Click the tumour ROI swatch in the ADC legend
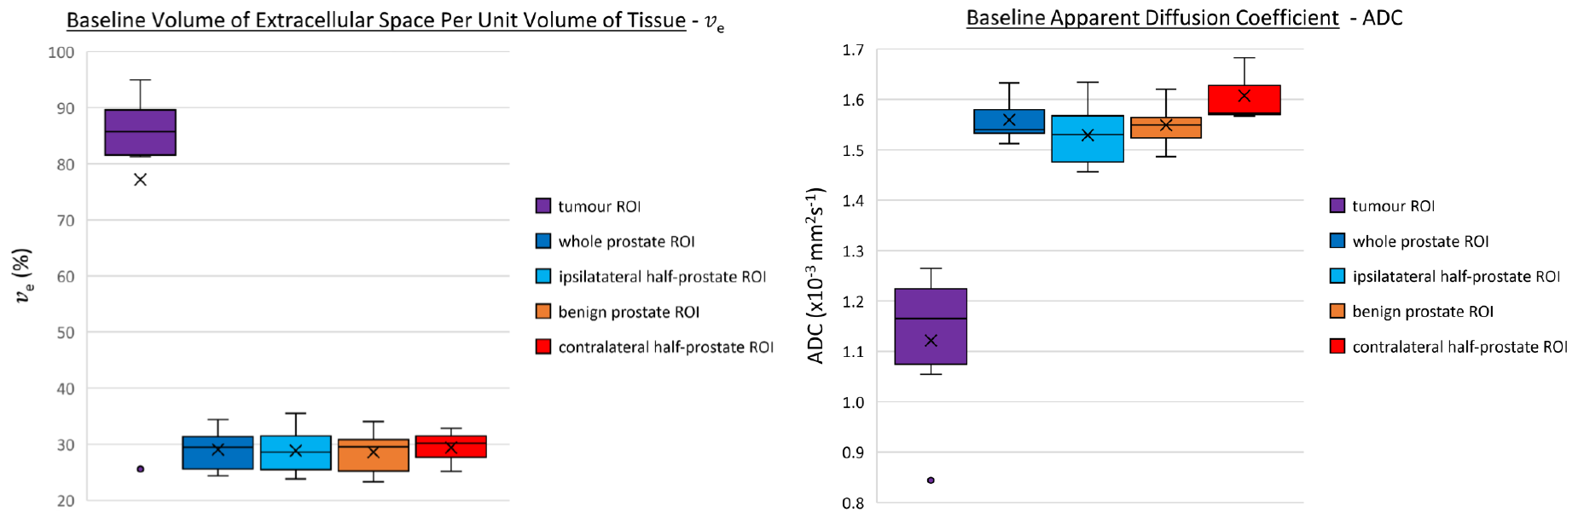1584x518 pixels. tap(1337, 205)
